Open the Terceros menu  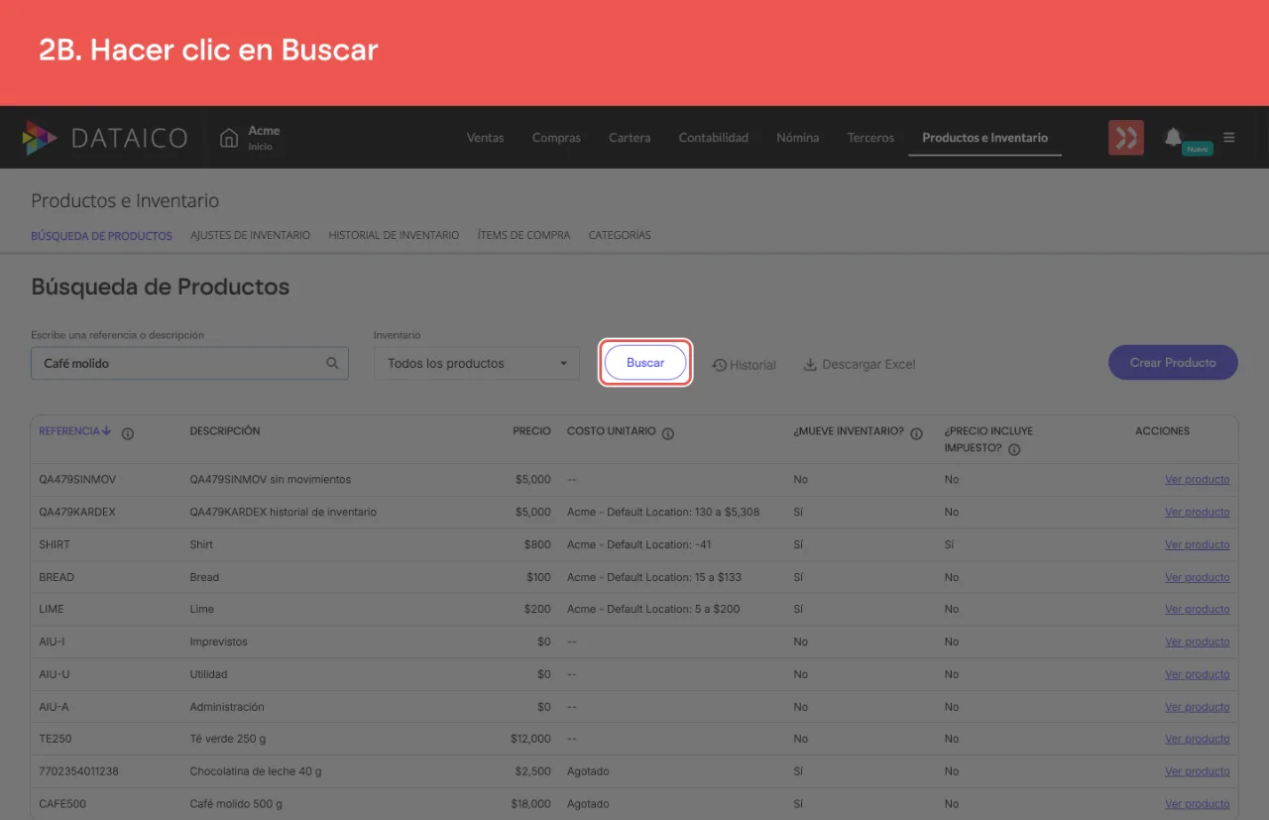tap(870, 138)
